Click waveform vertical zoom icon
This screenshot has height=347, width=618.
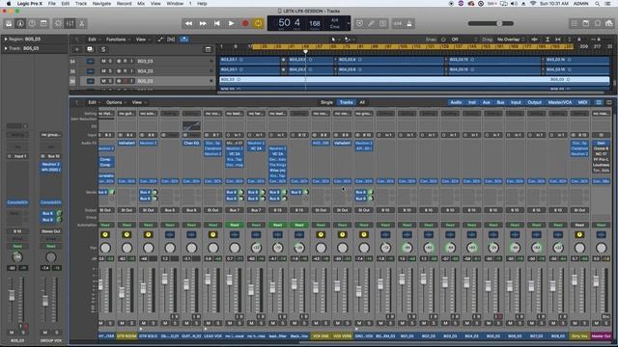coord(534,40)
